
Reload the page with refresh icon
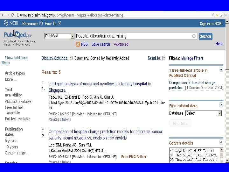pyautogui.click(x=13, y=15)
